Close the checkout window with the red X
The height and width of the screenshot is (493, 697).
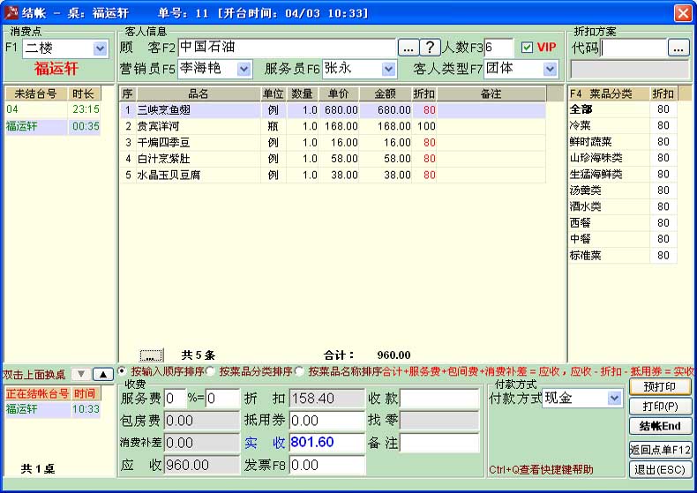(x=683, y=13)
